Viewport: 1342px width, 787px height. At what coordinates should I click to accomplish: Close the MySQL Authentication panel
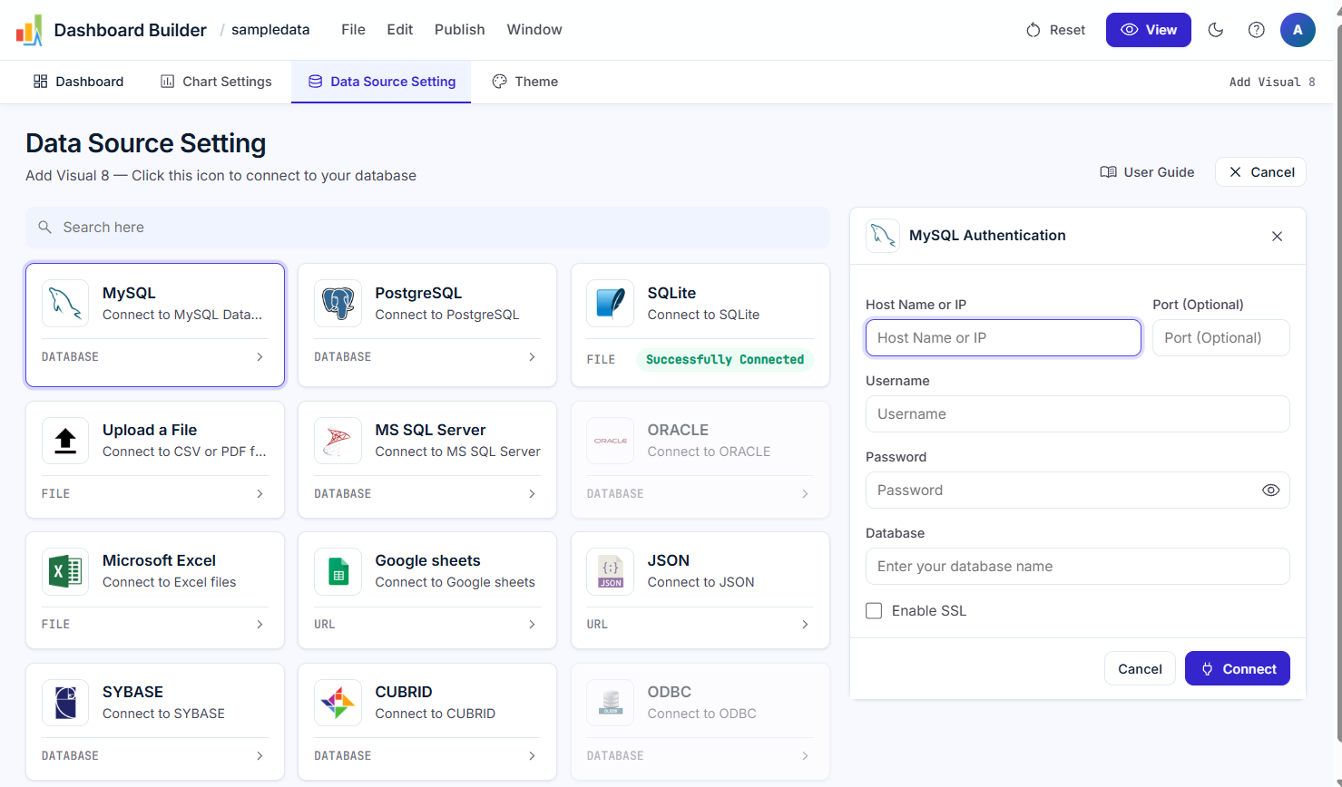coord(1277,236)
